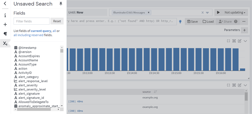Pin the Unsaved Search sidebar

point(60,4)
